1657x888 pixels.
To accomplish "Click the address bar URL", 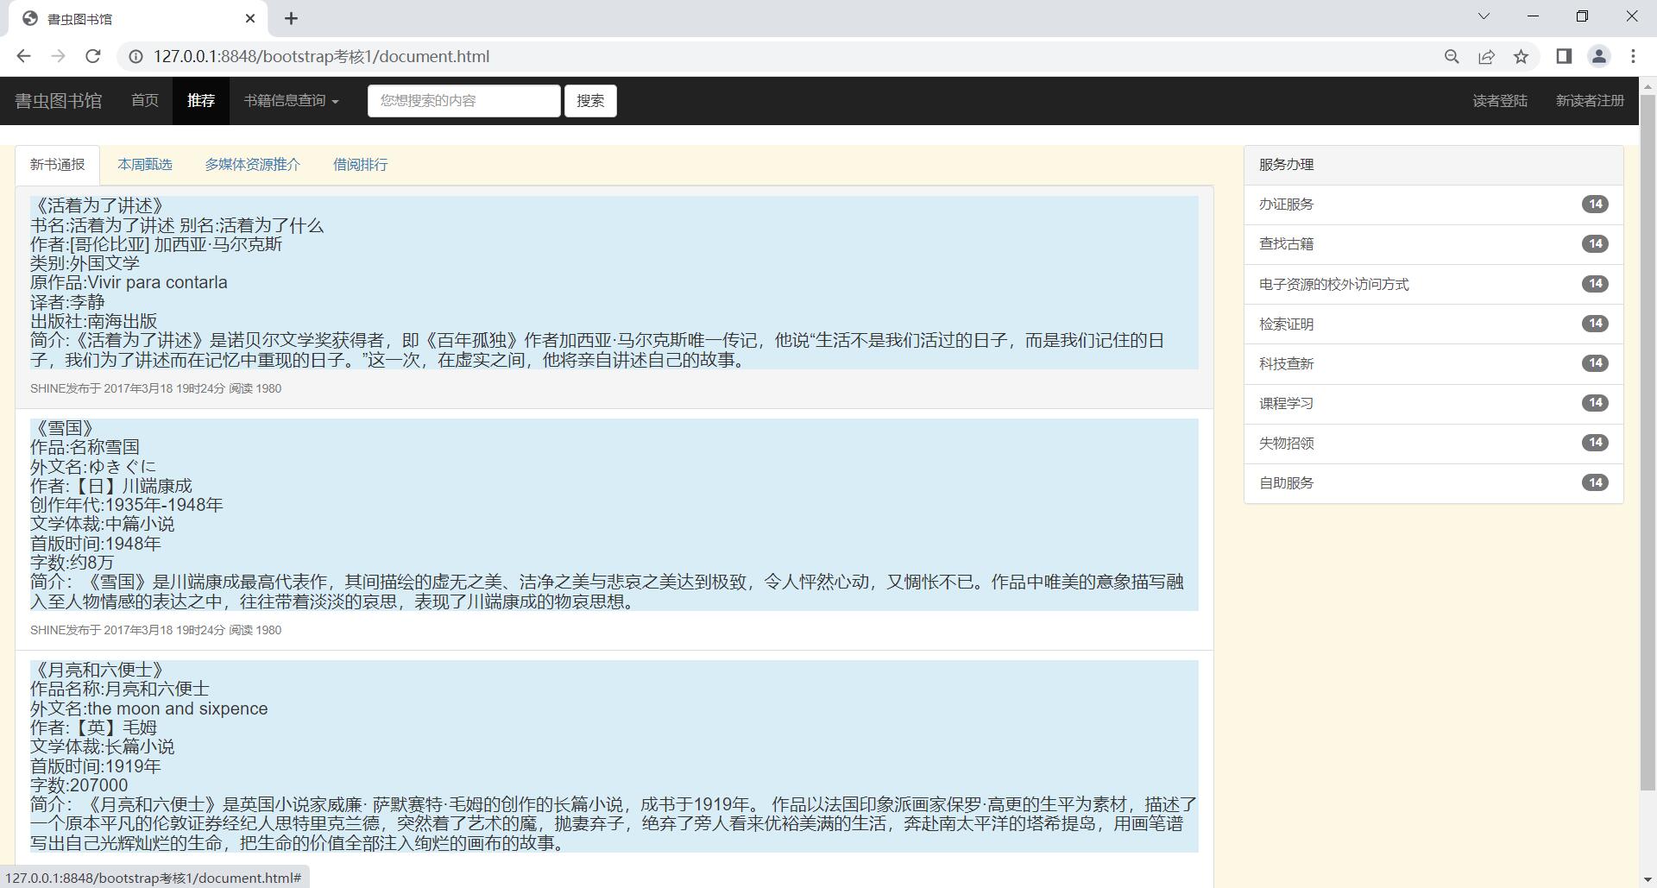I will click(321, 56).
